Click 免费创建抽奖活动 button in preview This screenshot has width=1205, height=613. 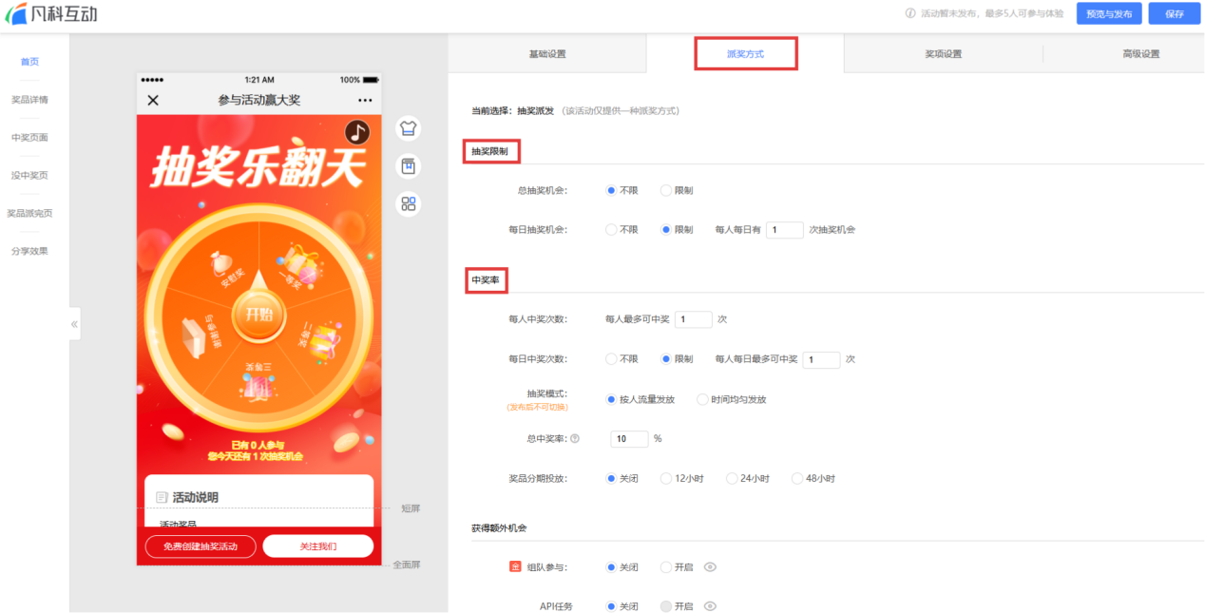[x=201, y=546]
